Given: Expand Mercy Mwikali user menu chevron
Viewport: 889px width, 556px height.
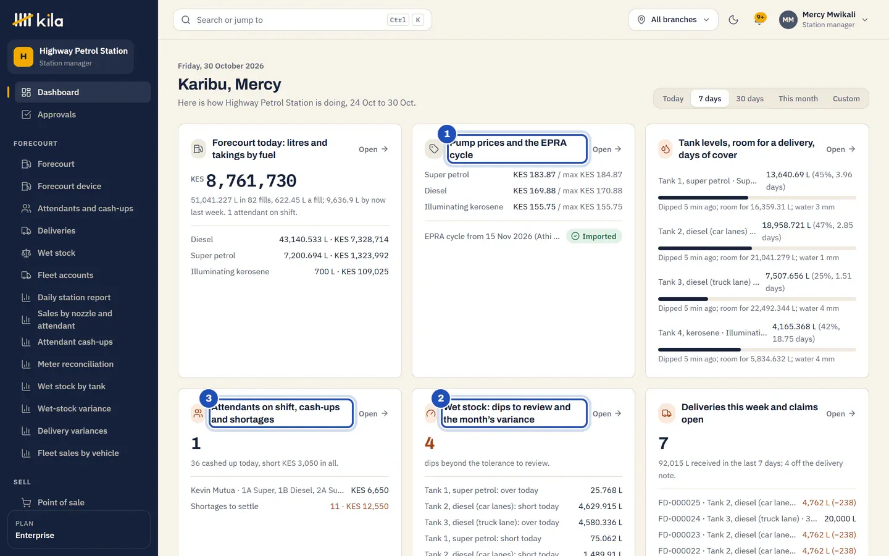Looking at the screenshot, I should pos(865,20).
